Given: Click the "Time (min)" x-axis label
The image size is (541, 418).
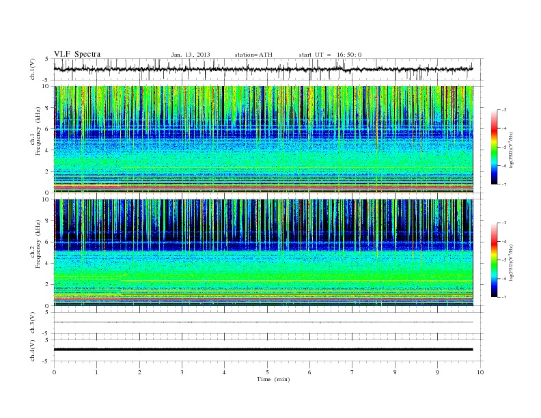Looking at the screenshot, I should (273, 379).
